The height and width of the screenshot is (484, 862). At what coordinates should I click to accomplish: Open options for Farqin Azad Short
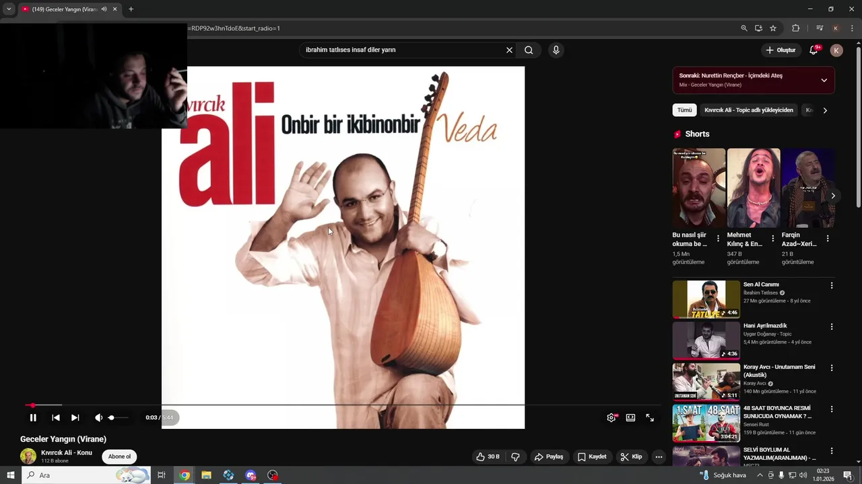point(828,239)
